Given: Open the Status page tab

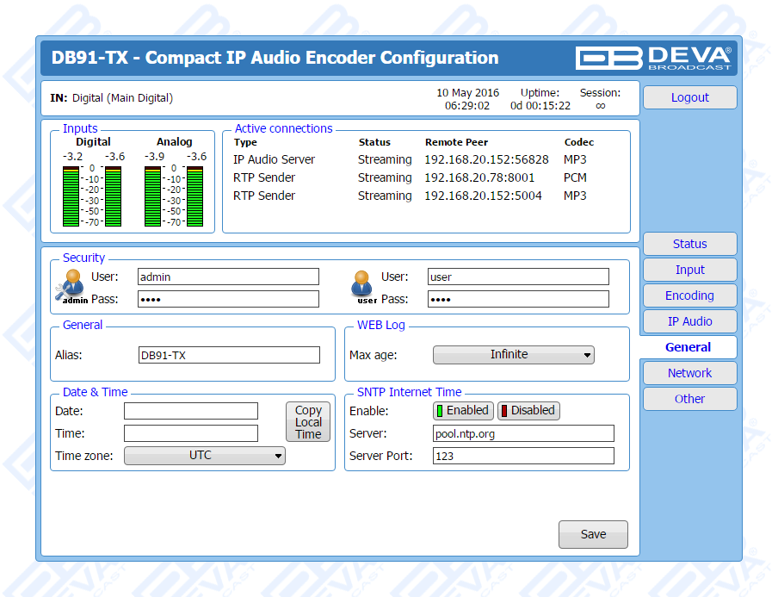Looking at the screenshot, I should 689,244.
